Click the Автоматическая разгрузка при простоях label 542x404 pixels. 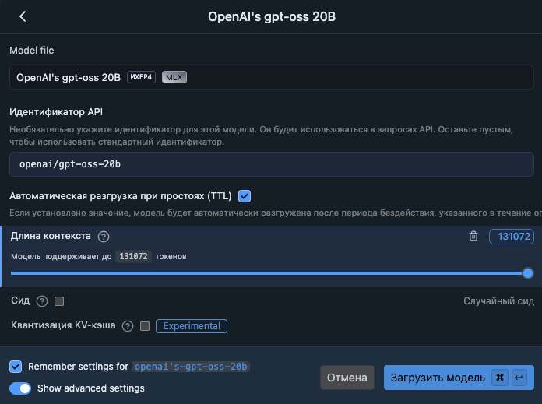point(120,196)
